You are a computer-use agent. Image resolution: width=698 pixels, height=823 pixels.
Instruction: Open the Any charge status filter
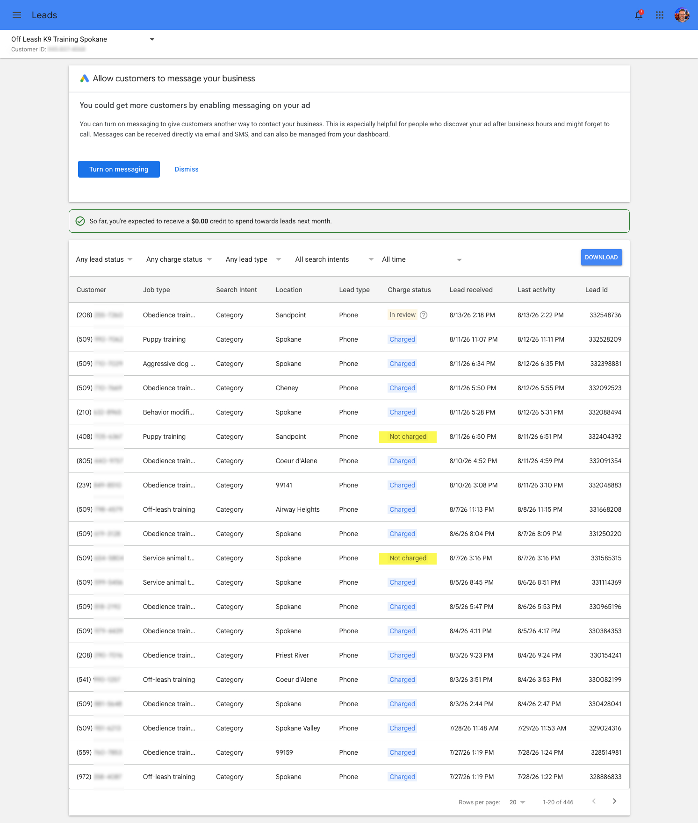179,259
